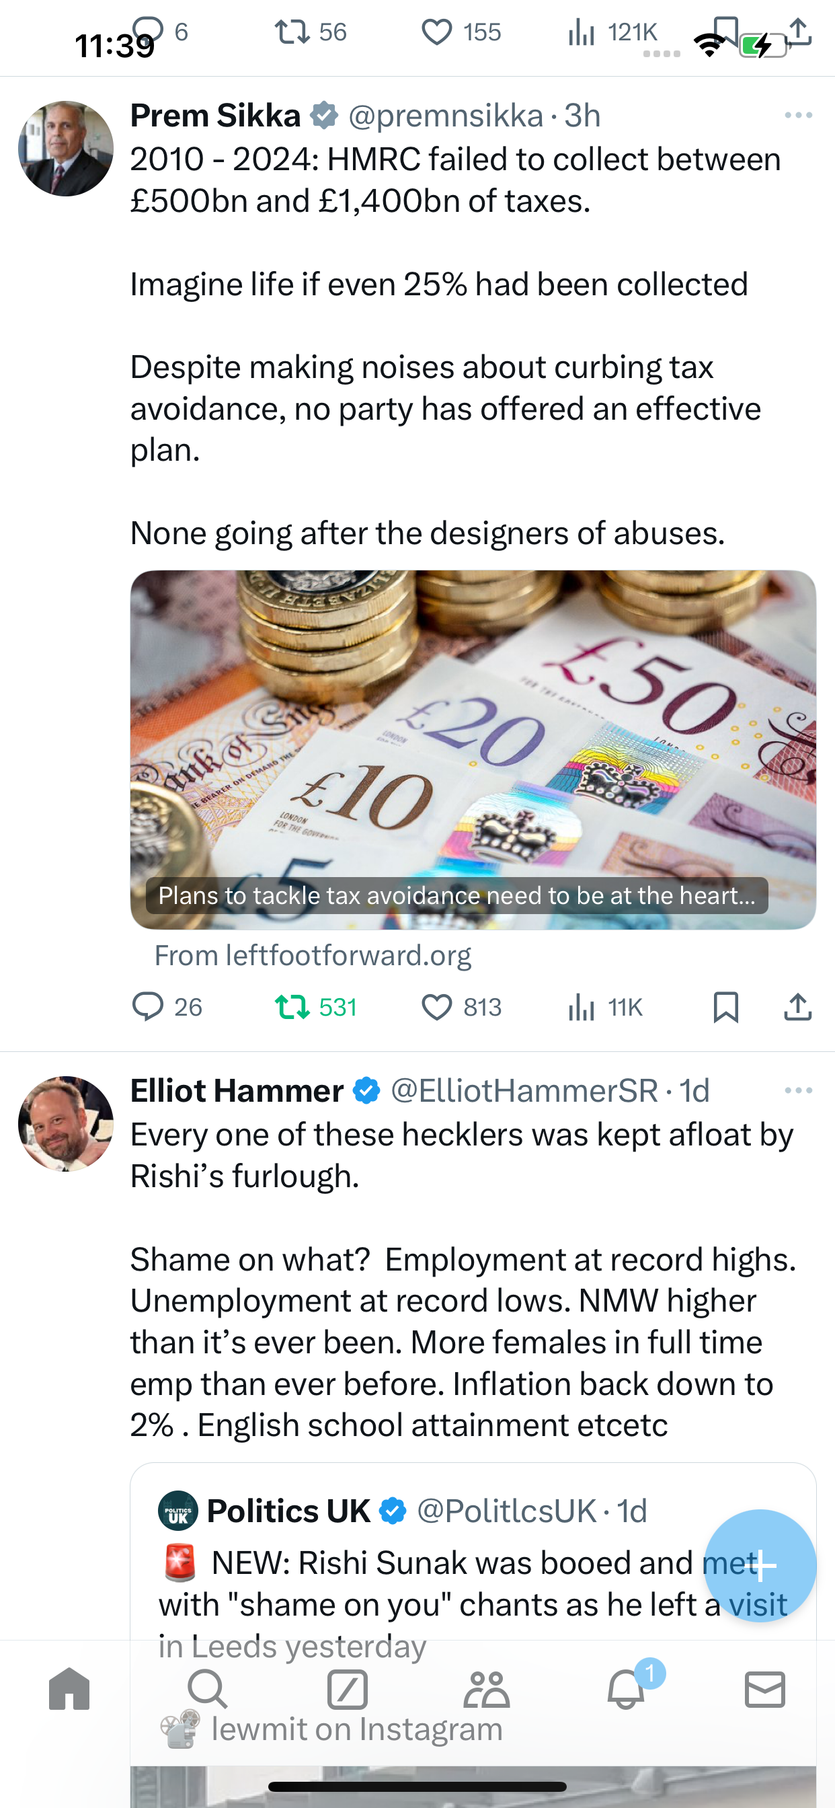Viewport: 835px width, 1808px height.
Task: Tap the blue compose post button
Action: pyautogui.click(x=760, y=1565)
